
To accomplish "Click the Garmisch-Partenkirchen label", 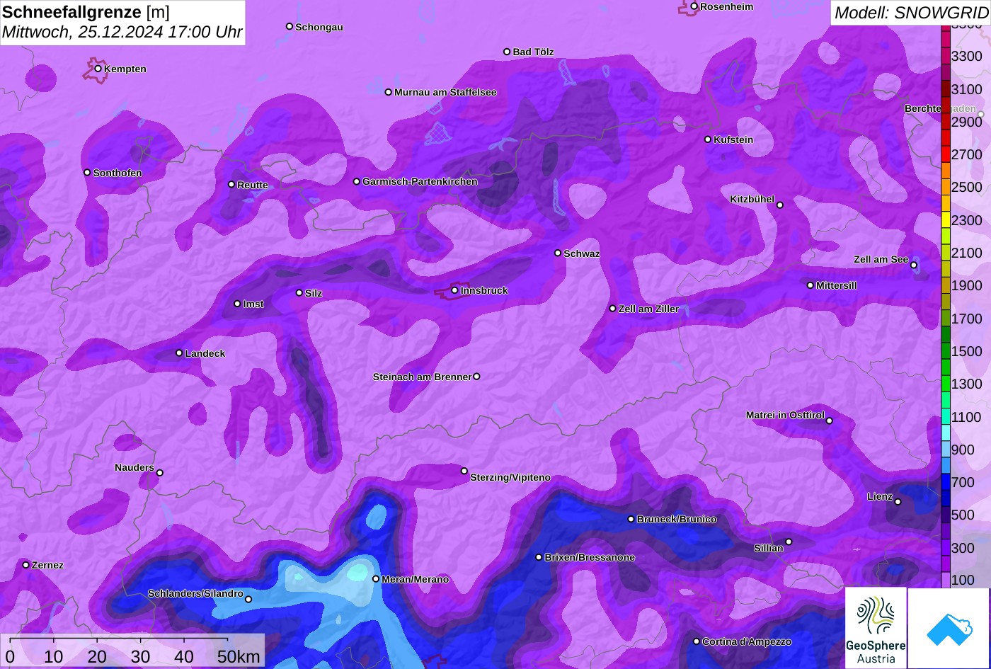I will pyautogui.click(x=420, y=182).
